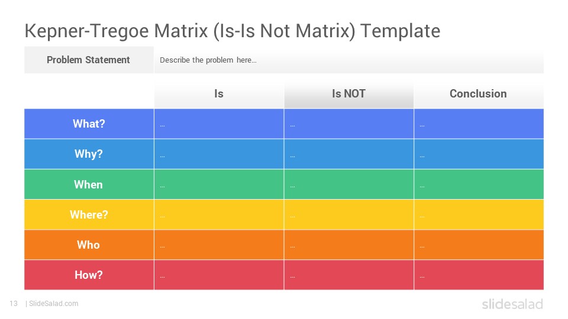The height and width of the screenshot is (319, 568).
Task: Click the slidesalad logo at bottom right
Action: coord(512,304)
